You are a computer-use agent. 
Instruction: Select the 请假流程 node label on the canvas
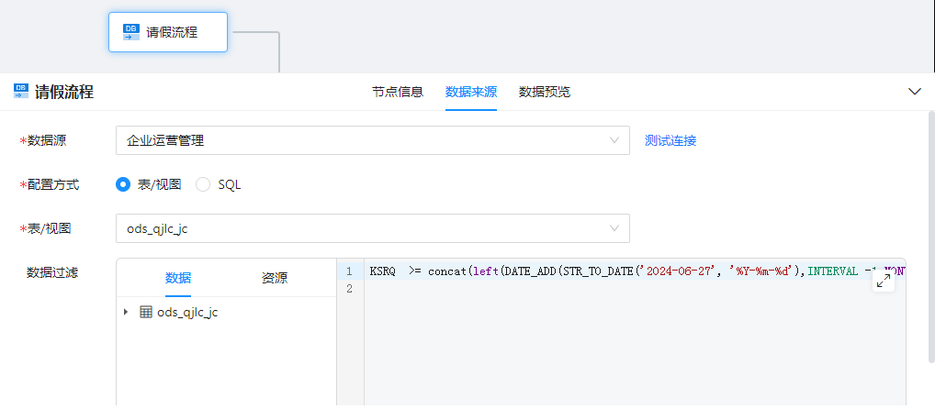point(172,32)
